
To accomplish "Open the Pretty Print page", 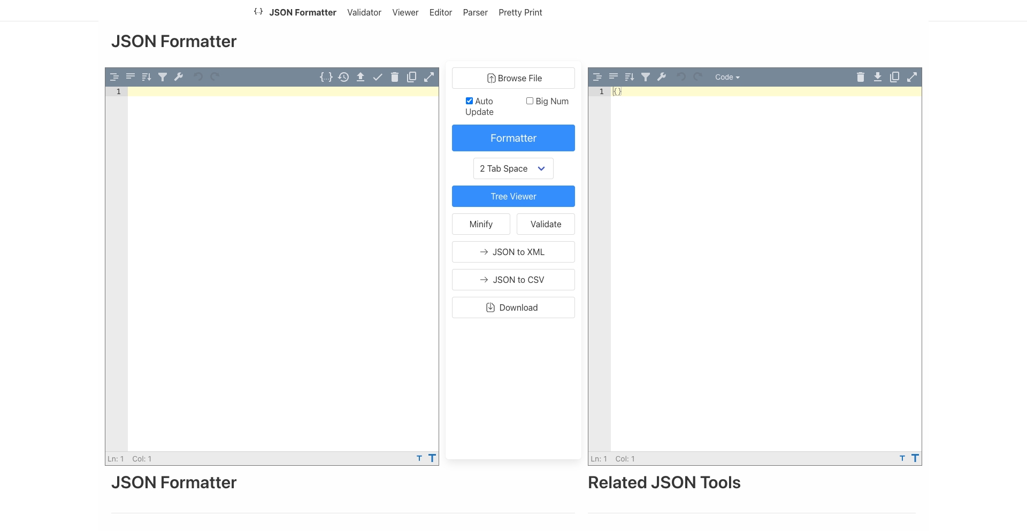I will point(520,12).
